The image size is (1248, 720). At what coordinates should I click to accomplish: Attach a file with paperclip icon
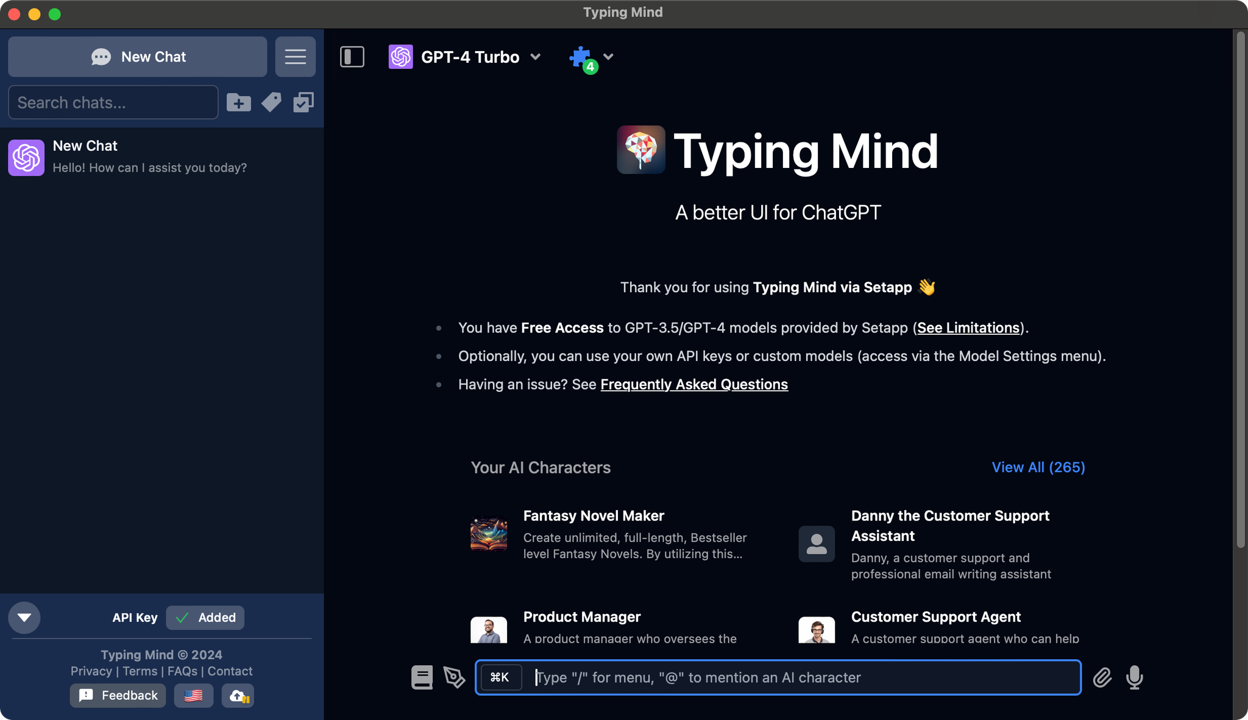[1102, 677]
